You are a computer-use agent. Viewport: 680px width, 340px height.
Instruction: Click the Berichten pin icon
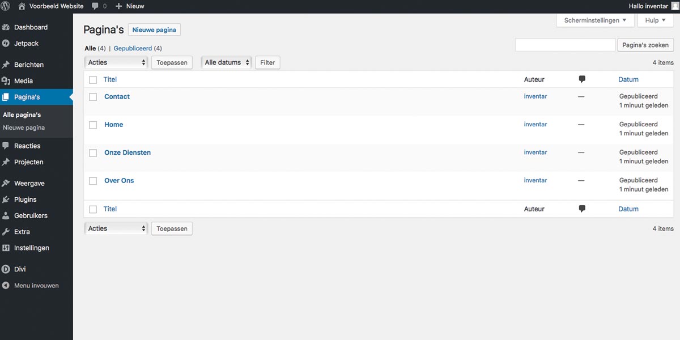point(6,65)
